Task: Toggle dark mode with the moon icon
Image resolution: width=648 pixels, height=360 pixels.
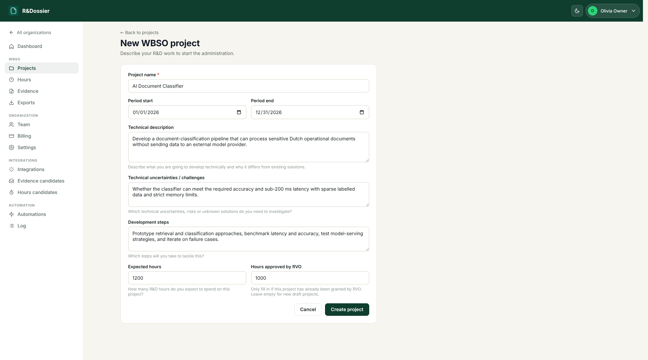Action: point(577,11)
